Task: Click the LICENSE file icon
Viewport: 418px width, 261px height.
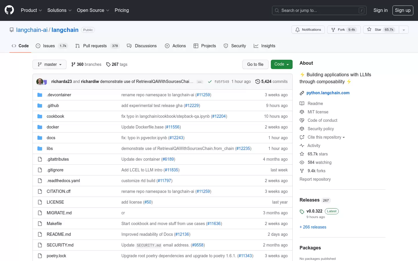Action: 40,202
